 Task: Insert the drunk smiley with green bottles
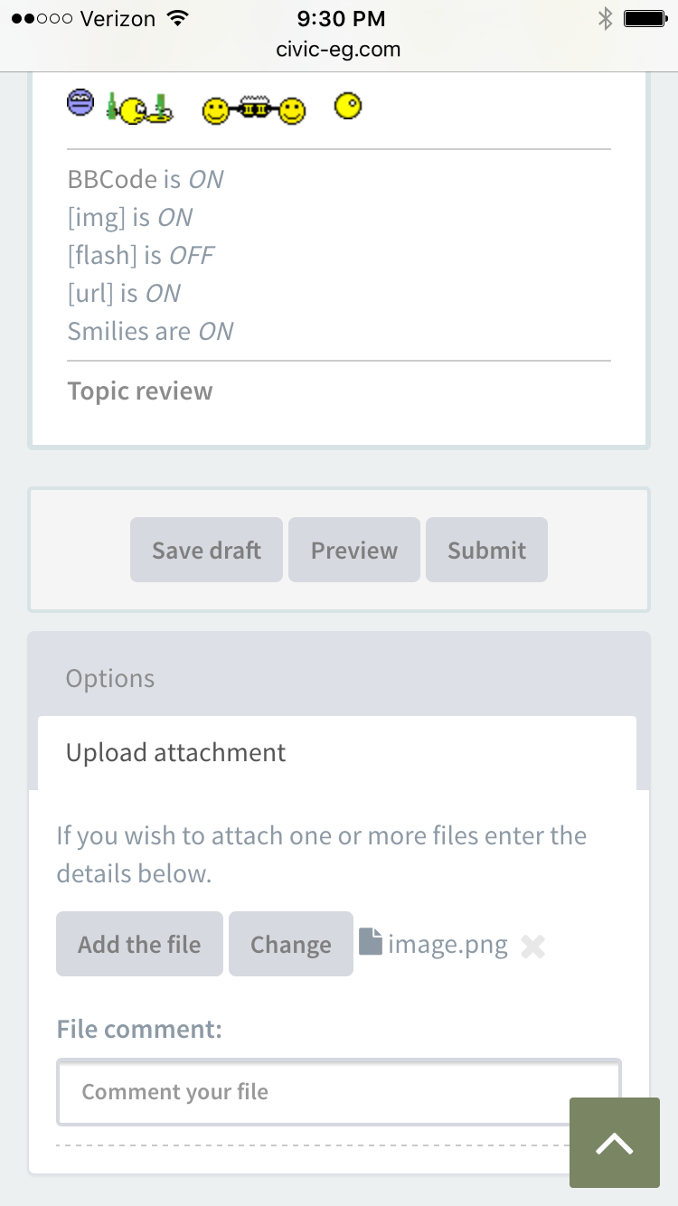140,108
